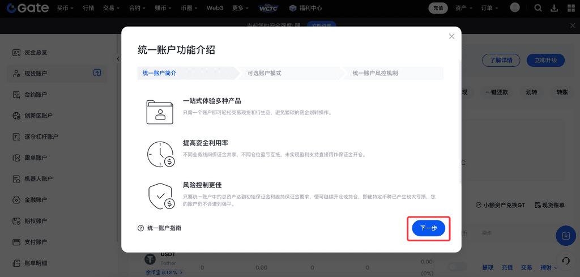Switch to the 可选账户模式 step tab

[264, 73]
